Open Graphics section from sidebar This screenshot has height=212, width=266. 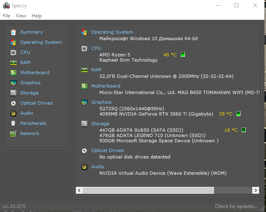pyautogui.click(x=30, y=83)
